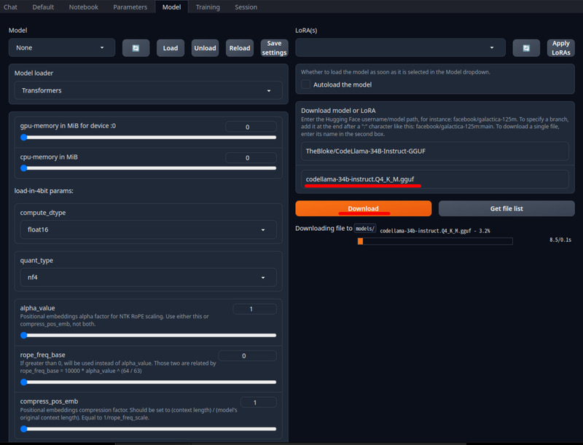
Task: Click the Unload model button
Action: (x=205, y=48)
